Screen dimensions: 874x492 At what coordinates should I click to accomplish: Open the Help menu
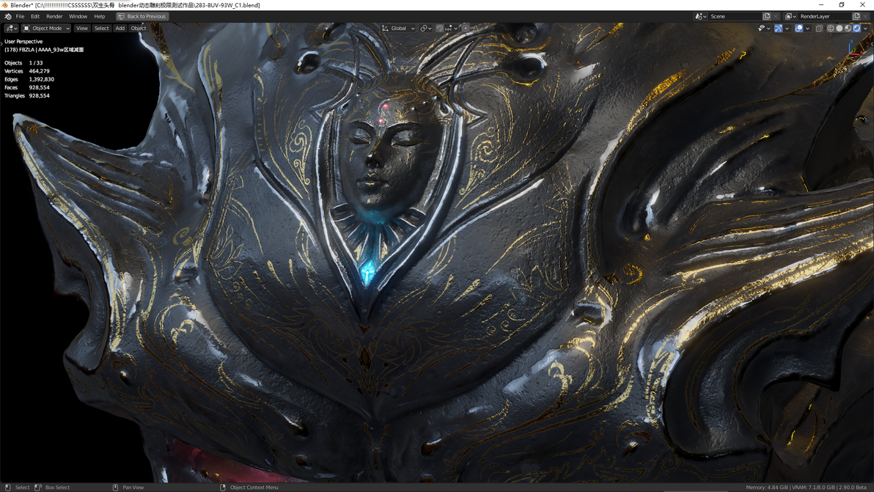[x=99, y=16]
